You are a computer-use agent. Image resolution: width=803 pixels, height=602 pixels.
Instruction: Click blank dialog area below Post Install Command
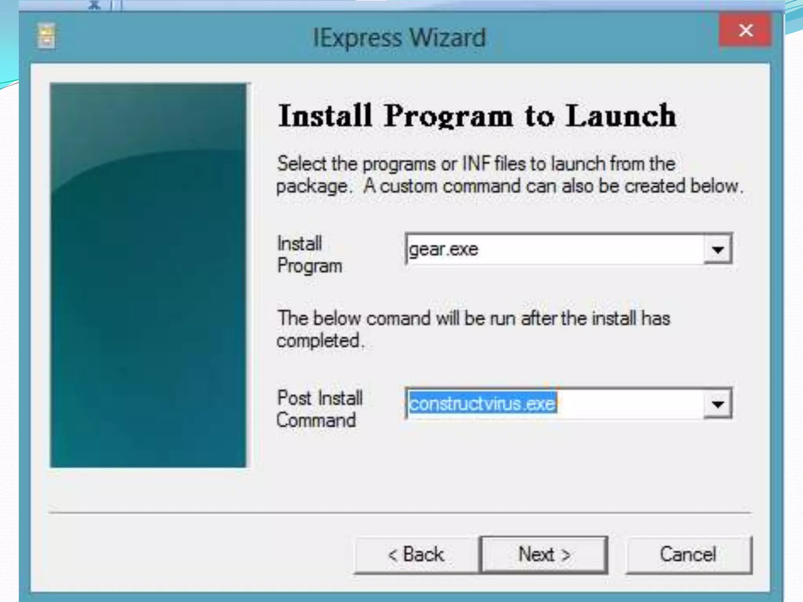click(x=502, y=470)
